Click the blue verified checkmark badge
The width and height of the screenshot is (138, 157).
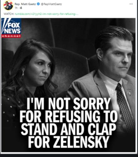tap(38, 4)
